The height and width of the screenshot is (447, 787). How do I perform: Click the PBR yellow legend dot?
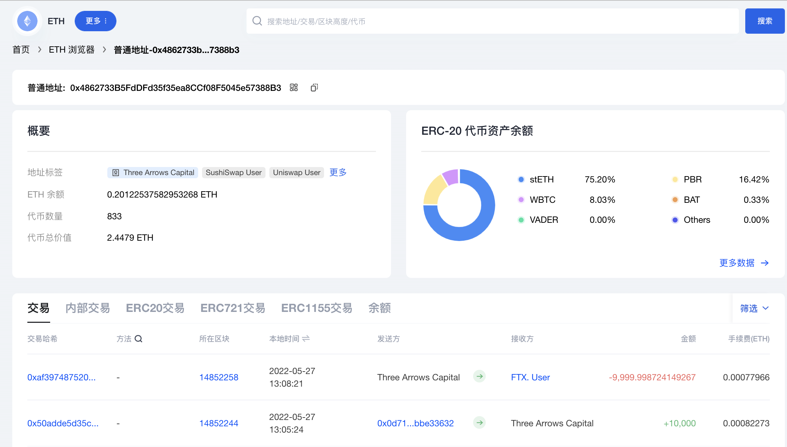[x=675, y=180]
